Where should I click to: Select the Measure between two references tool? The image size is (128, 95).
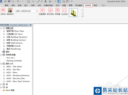(x=33, y=1)
